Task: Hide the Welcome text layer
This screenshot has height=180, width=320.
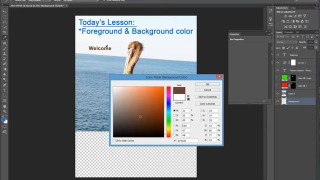Action: 278,55
